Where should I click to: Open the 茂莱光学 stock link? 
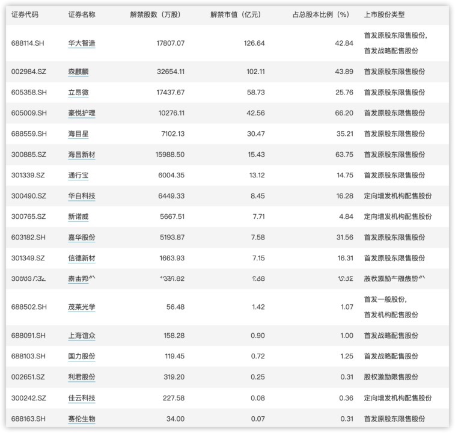[82, 307]
